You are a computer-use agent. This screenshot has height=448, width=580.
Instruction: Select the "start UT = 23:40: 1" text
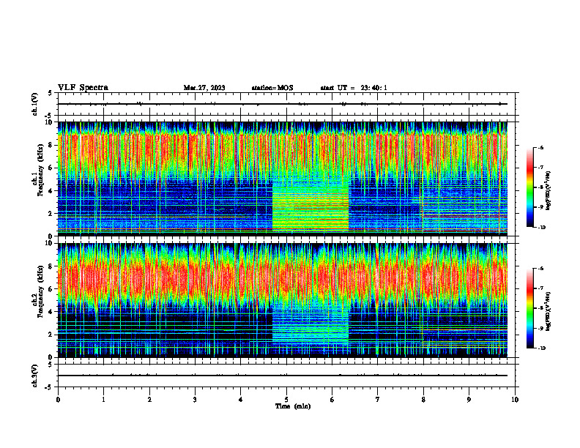[354, 88]
